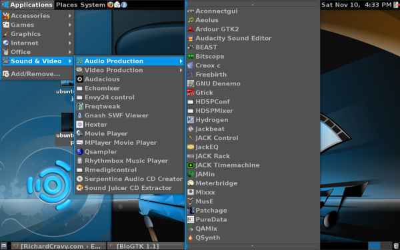This screenshot has height=250, width=400.
Task: Expand the Internet submenu arrow
Action: 70,43
